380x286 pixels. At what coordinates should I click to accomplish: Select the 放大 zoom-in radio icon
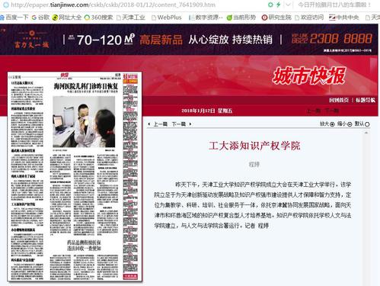(332, 124)
